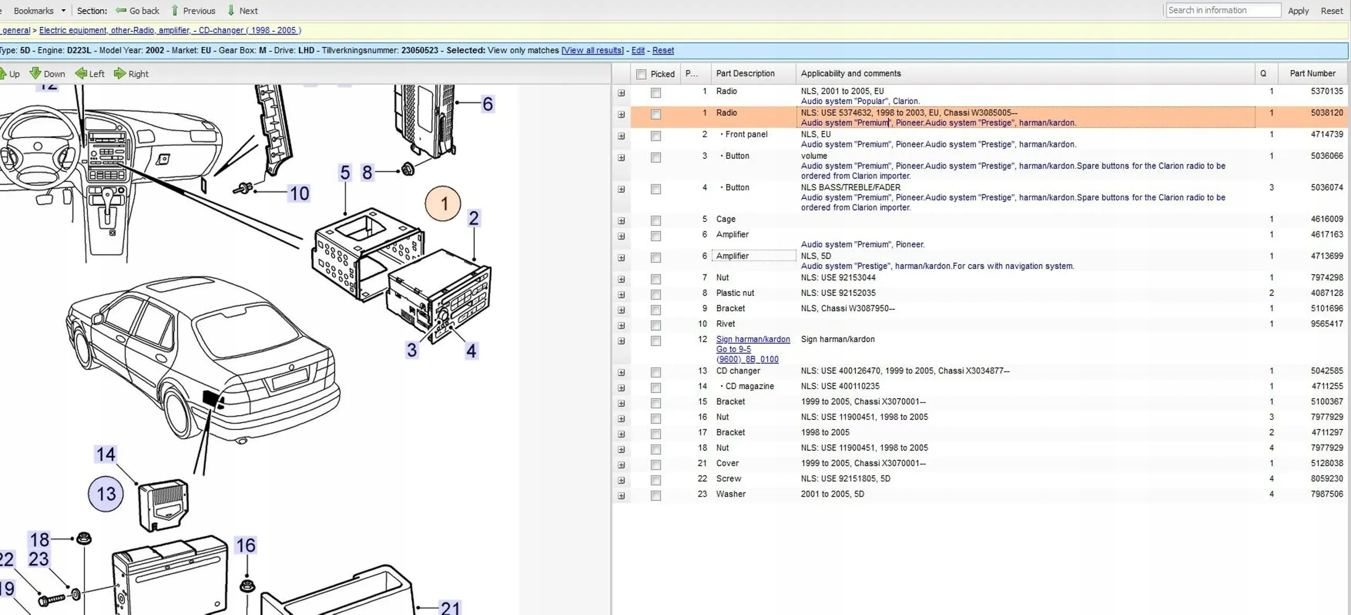Select callout 13 circle in diagram
1351x615 pixels.
coord(106,493)
